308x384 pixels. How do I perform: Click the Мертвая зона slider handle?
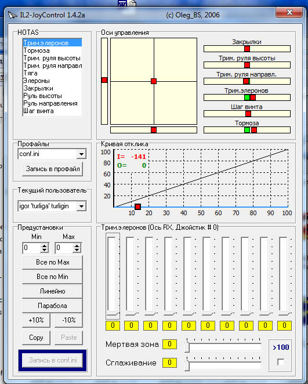(x=187, y=347)
